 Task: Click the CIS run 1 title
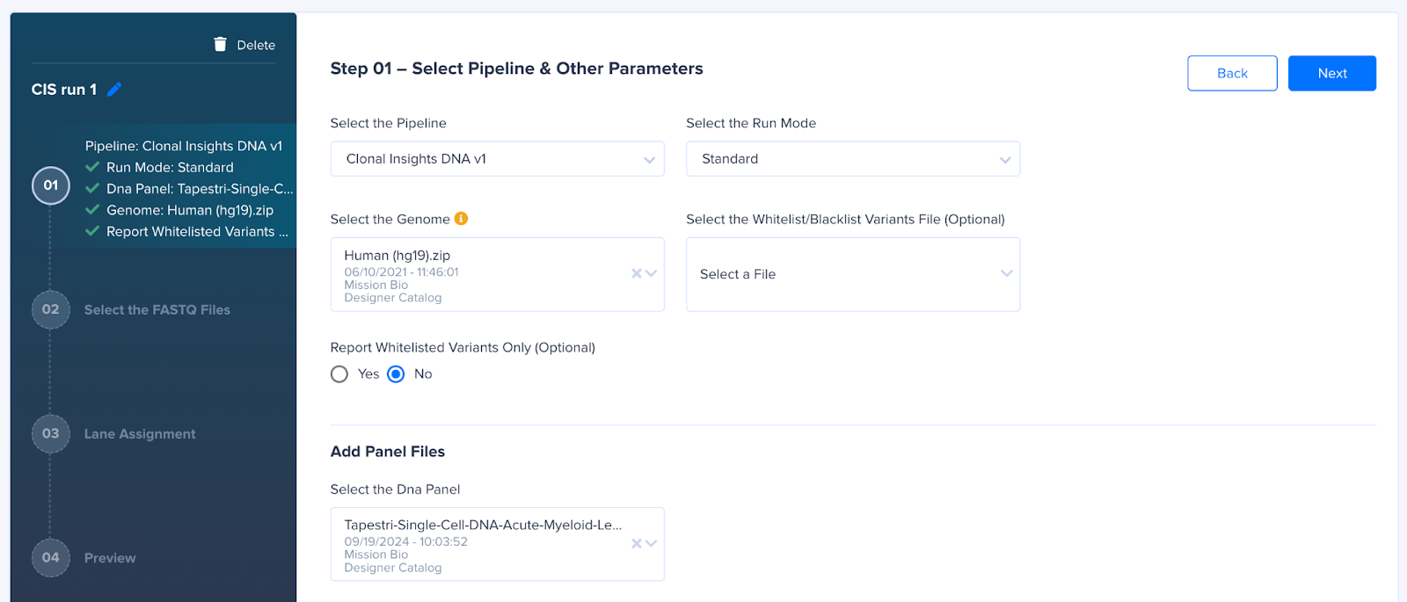(64, 90)
